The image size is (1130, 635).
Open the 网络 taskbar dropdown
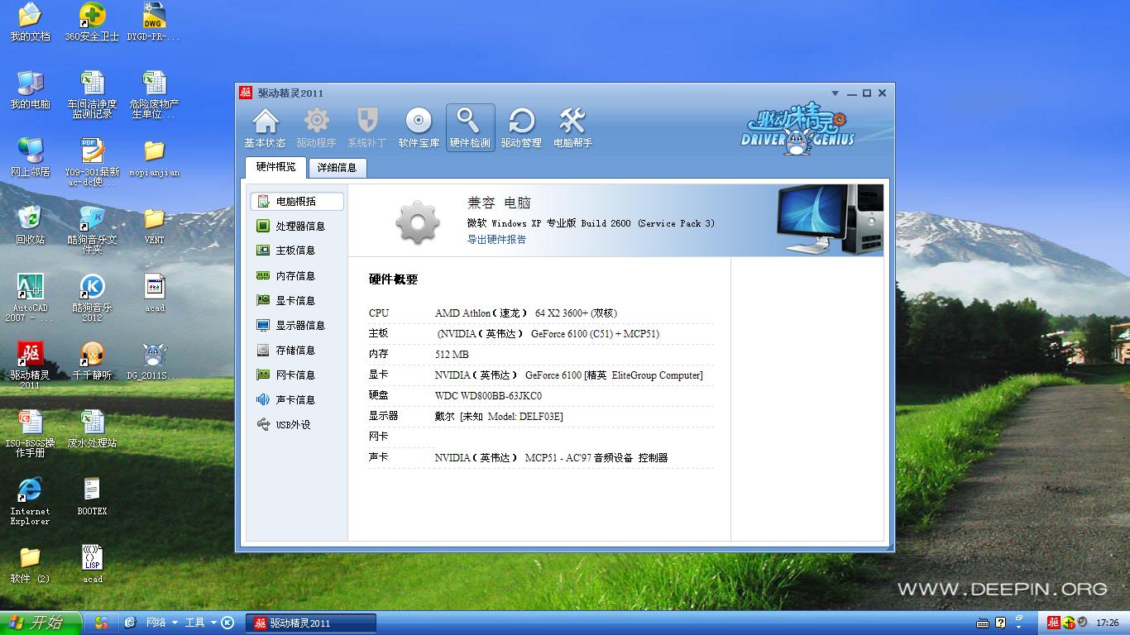pos(162,623)
